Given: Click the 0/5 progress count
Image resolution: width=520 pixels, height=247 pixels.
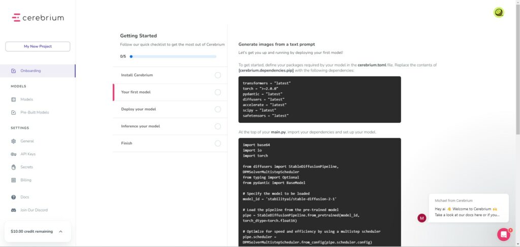Looking at the screenshot, I should [x=123, y=57].
